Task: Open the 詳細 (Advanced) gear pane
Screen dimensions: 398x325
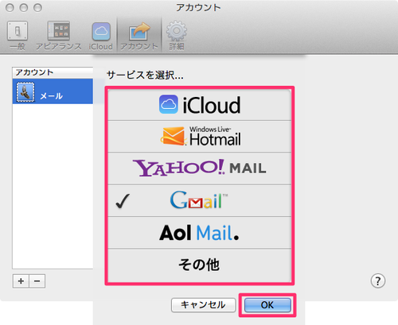Action: coord(177,36)
